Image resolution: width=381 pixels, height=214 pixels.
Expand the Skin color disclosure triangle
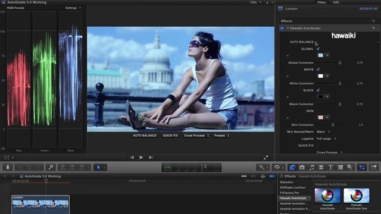(288, 118)
